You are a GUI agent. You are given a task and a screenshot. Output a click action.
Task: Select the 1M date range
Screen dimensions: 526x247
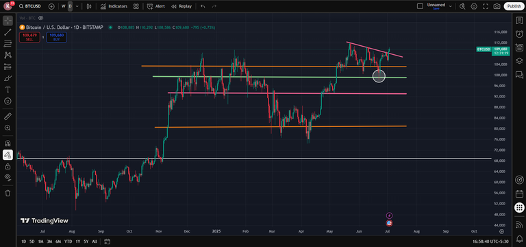point(40,242)
